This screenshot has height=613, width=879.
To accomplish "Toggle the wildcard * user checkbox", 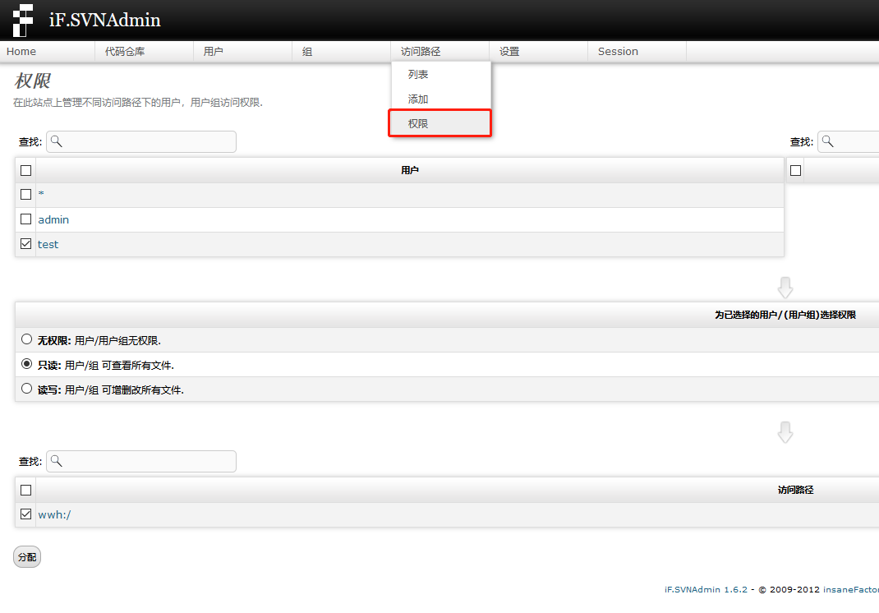I will [x=25, y=195].
